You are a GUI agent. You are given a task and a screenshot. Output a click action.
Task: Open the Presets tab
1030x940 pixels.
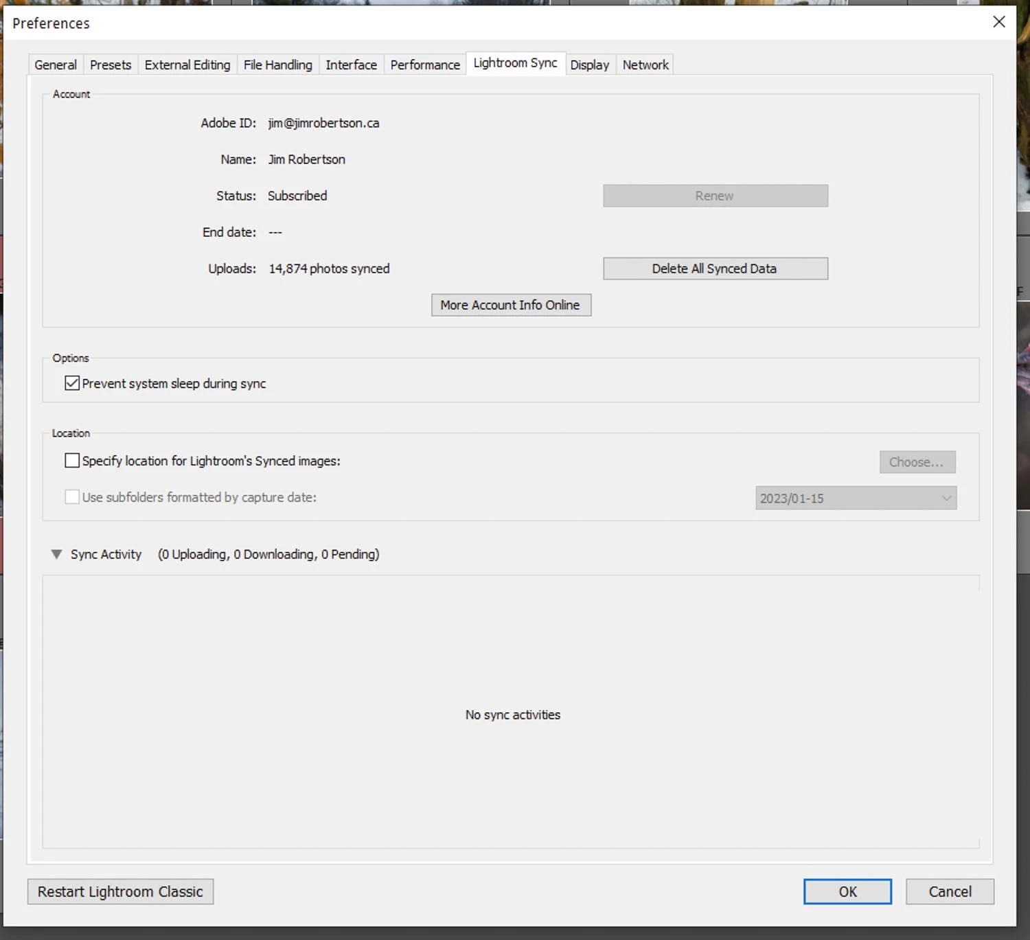111,65
